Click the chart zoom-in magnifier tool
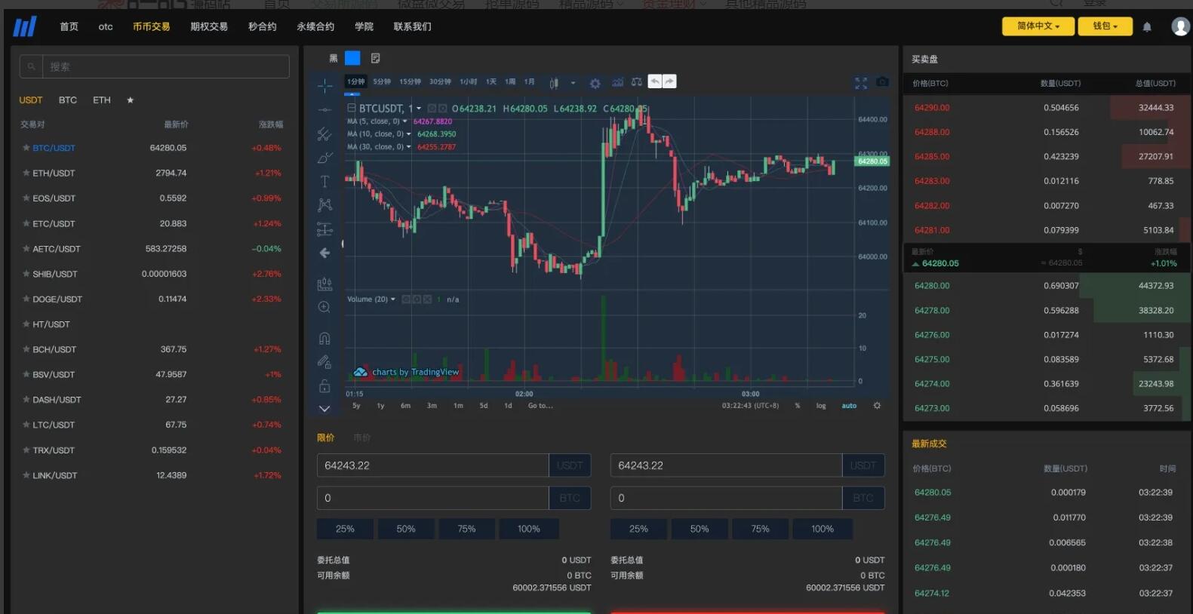 324,307
